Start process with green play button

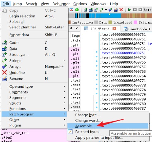point(130,10)
